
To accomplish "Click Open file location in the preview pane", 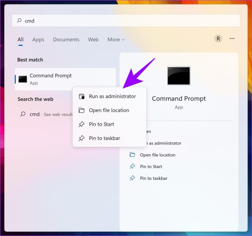I will tap(157, 155).
